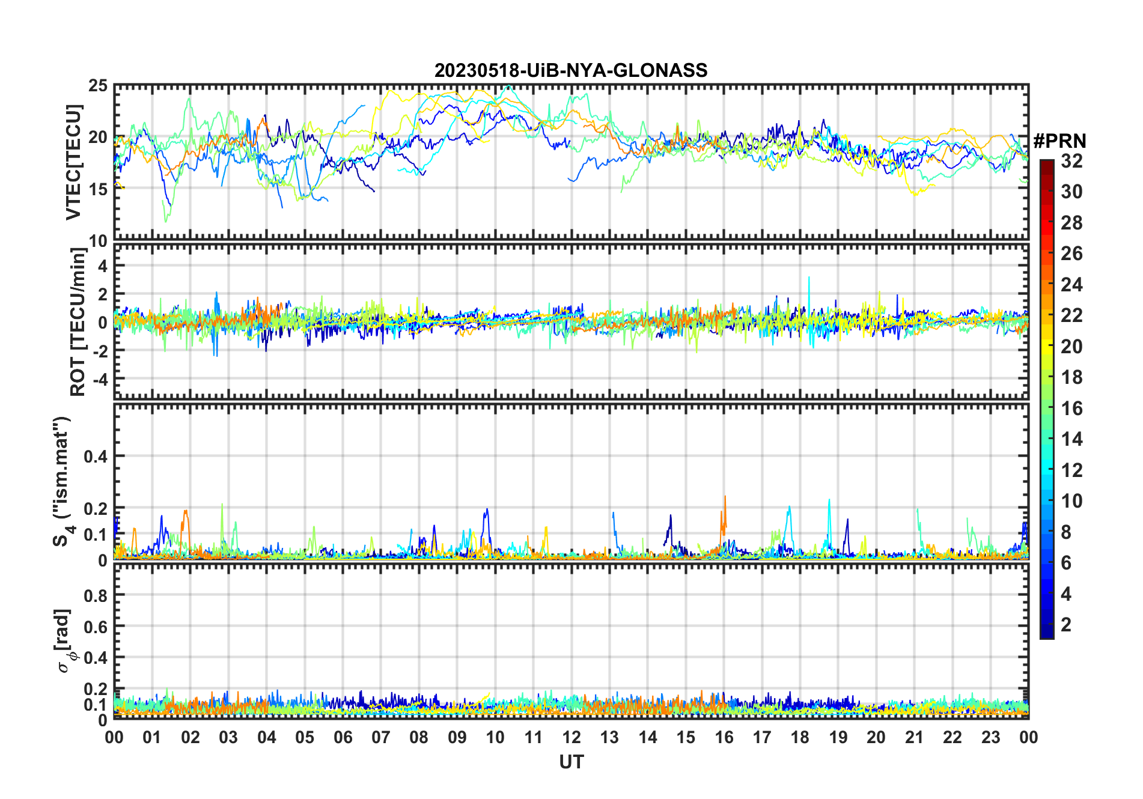
Task: Click the x-axis hour tick 03
Action: [x=228, y=737]
